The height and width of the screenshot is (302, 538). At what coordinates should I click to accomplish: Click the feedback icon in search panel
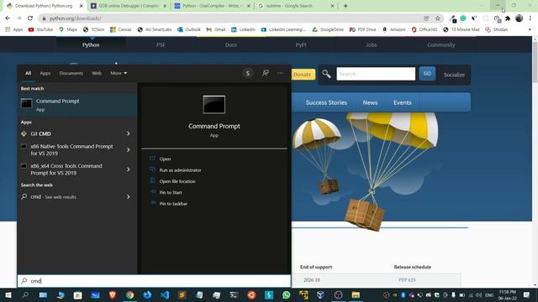pos(266,73)
